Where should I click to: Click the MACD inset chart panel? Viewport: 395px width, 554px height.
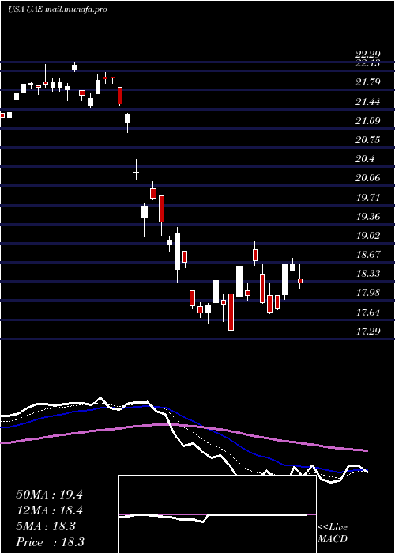coord(217,514)
